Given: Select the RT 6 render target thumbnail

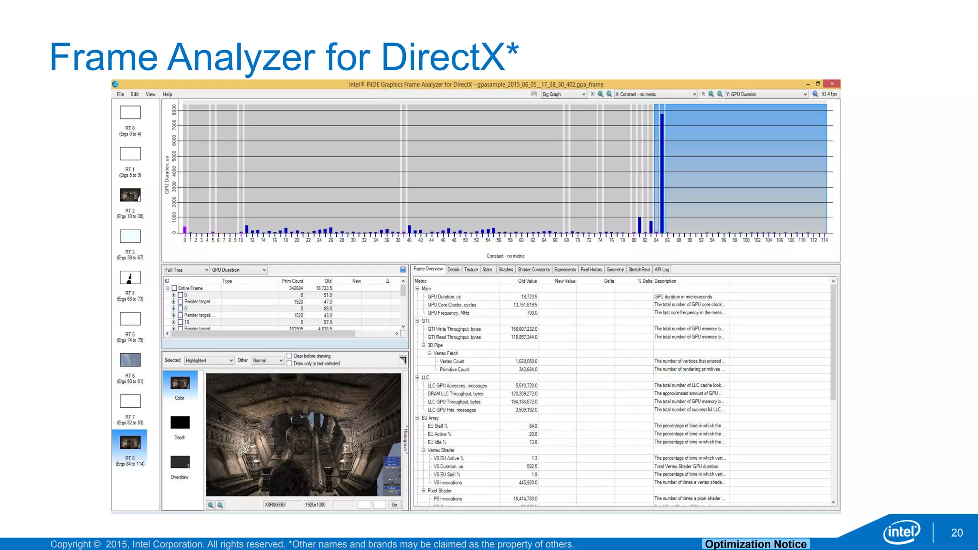Looking at the screenshot, I should [x=130, y=360].
